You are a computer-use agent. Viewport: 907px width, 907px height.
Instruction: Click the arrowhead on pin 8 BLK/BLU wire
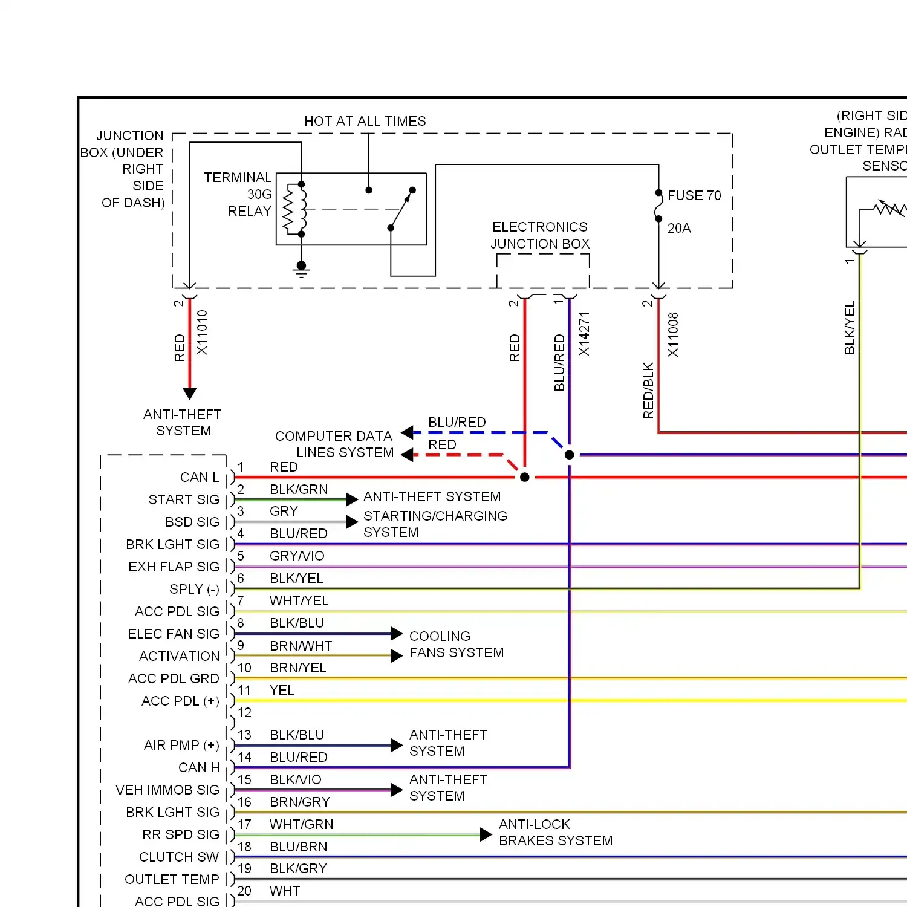tap(397, 634)
